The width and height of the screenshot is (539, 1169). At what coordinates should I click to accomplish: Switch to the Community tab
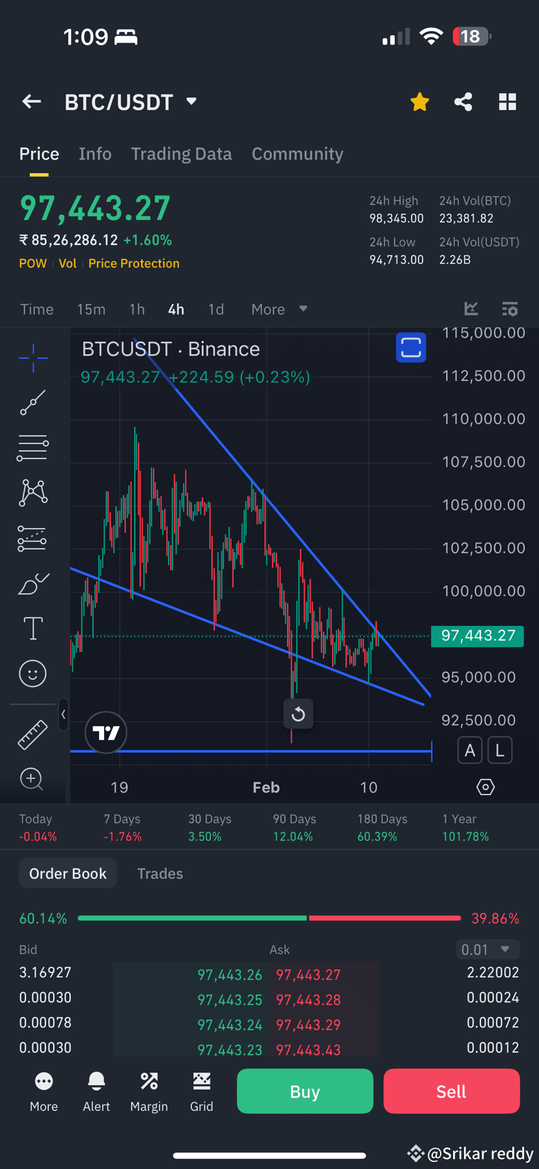click(x=297, y=154)
